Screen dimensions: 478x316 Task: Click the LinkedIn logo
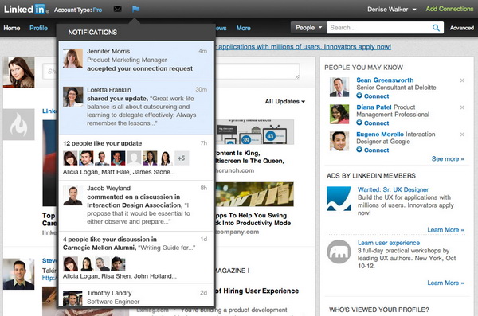pos(25,9)
